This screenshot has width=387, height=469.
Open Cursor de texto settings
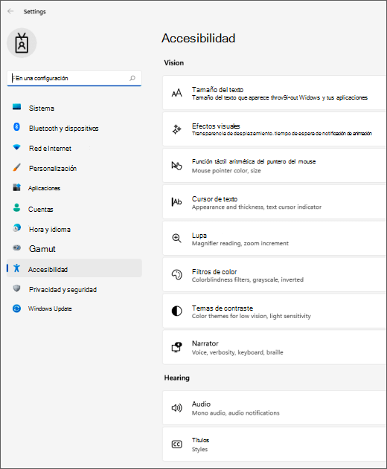[x=275, y=202]
